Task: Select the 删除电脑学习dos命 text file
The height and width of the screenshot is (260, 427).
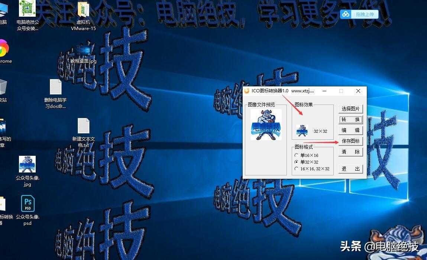Action: click(55, 94)
